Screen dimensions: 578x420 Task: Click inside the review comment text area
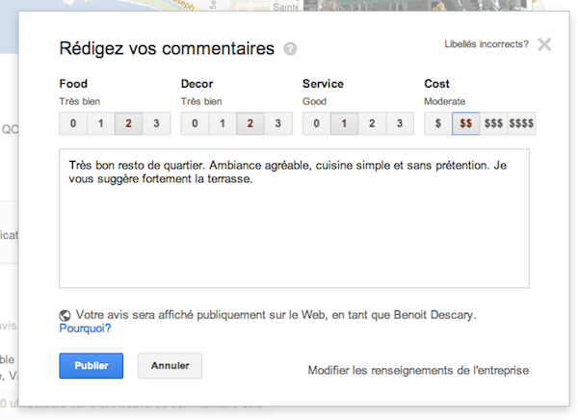click(x=294, y=219)
